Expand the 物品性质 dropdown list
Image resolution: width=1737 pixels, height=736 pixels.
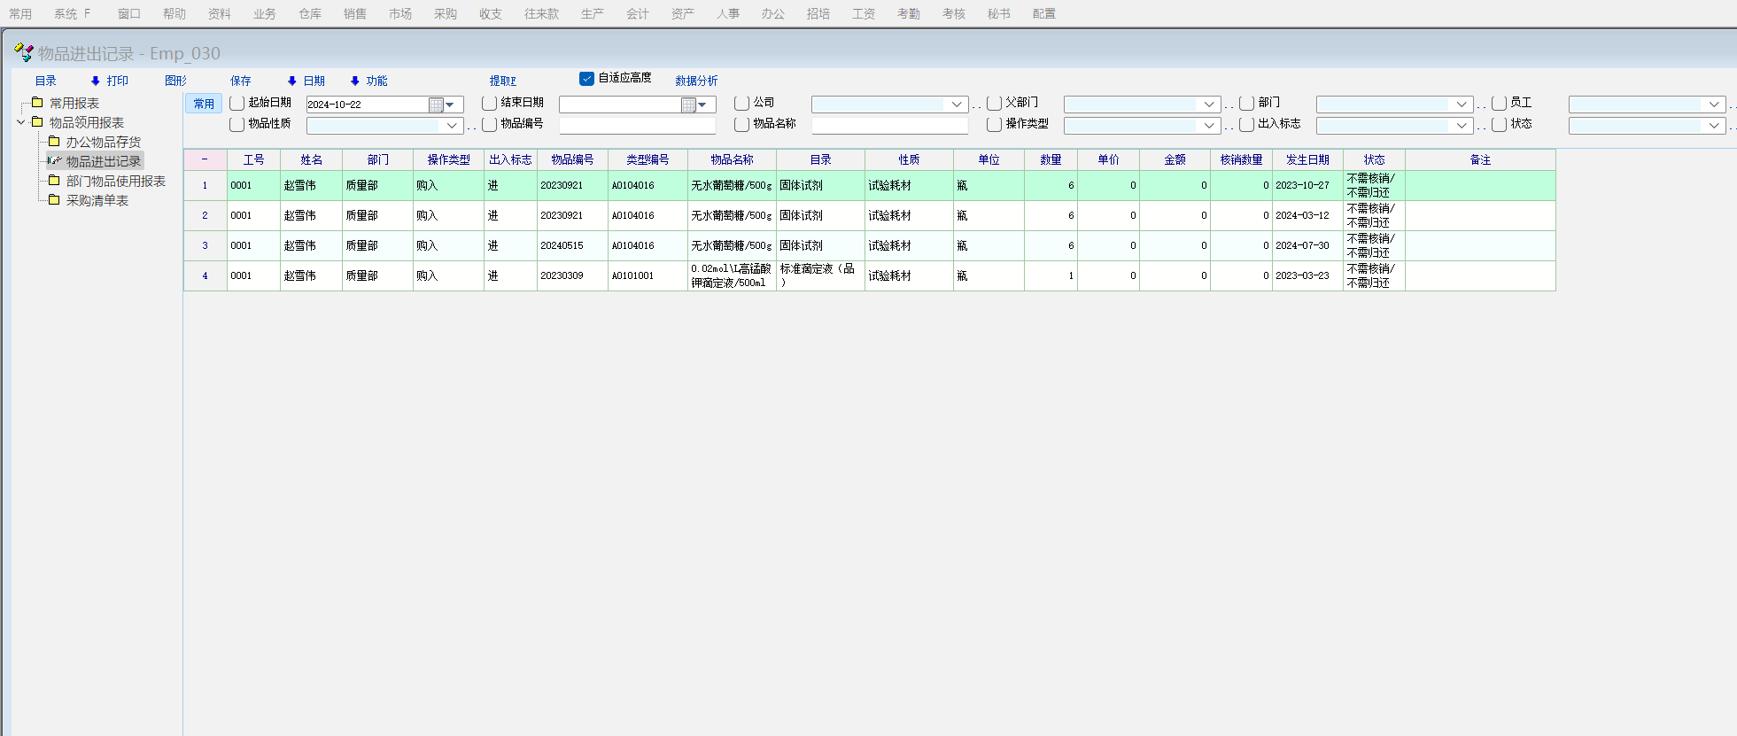tap(452, 126)
